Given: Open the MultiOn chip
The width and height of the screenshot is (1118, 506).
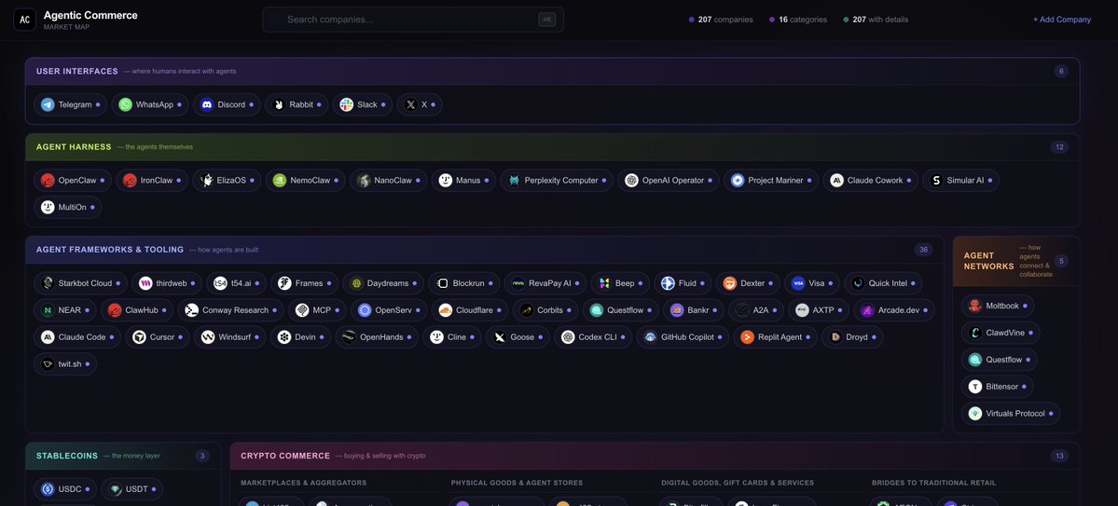Looking at the screenshot, I should coord(68,208).
